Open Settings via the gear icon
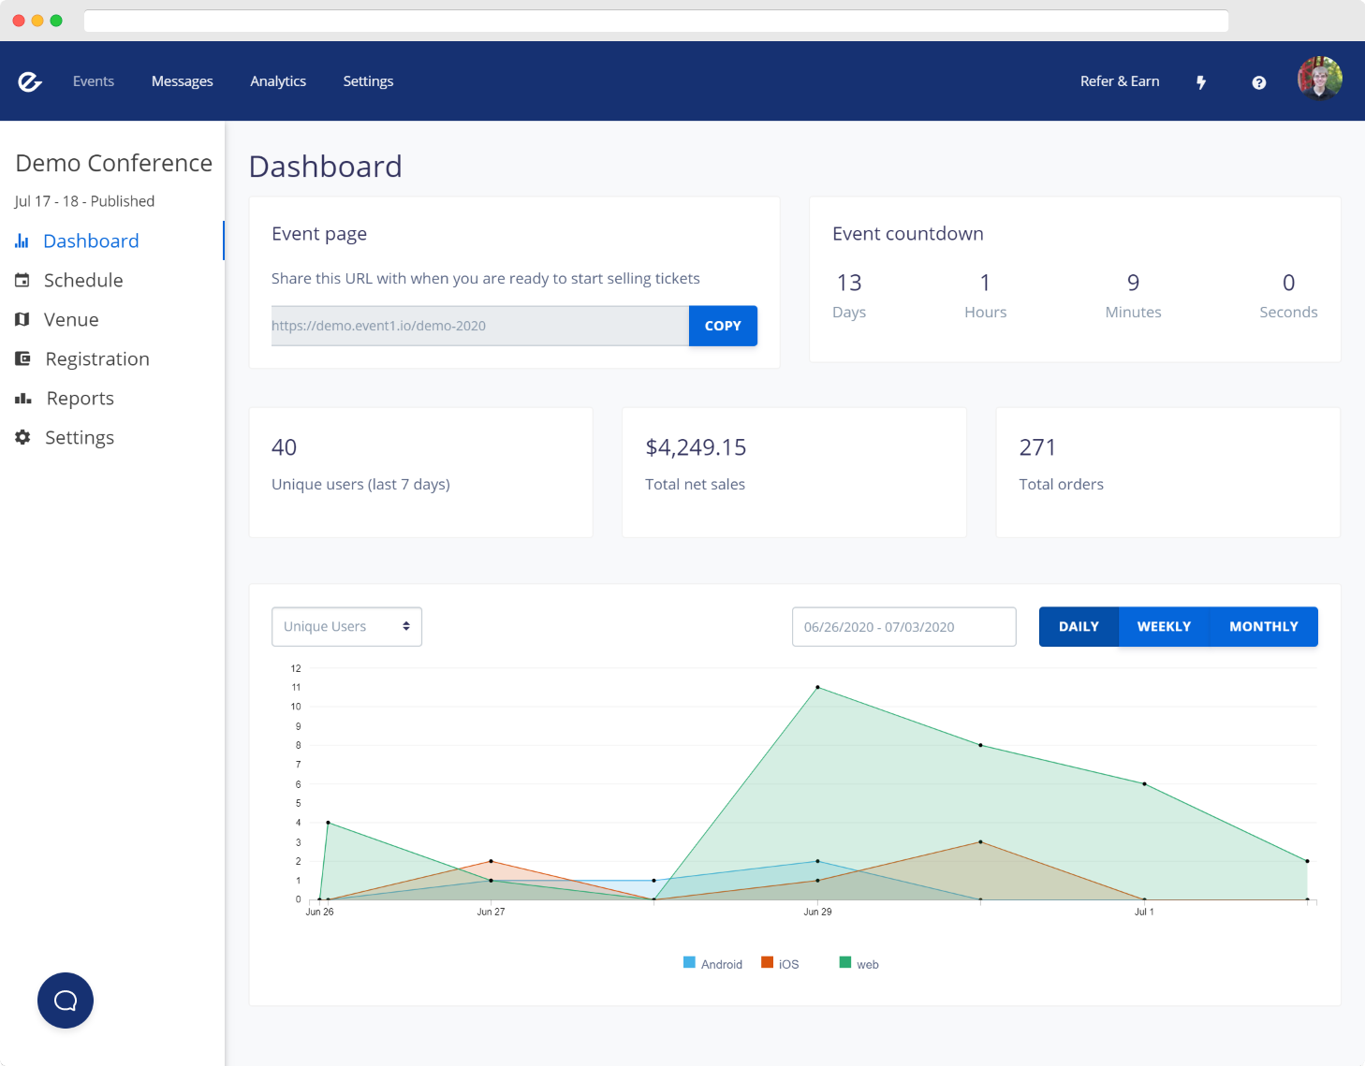Screen dimensions: 1365x1066 (x=22, y=437)
